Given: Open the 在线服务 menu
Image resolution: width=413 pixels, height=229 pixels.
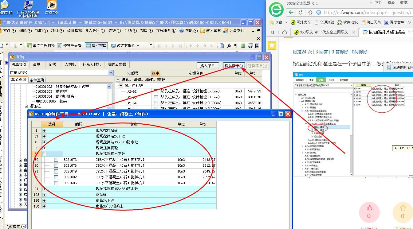Looking at the screenshot, I should pyautogui.click(x=166, y=31).
